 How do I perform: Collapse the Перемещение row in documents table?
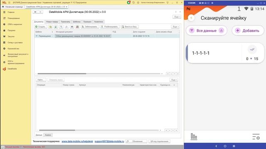37,36
